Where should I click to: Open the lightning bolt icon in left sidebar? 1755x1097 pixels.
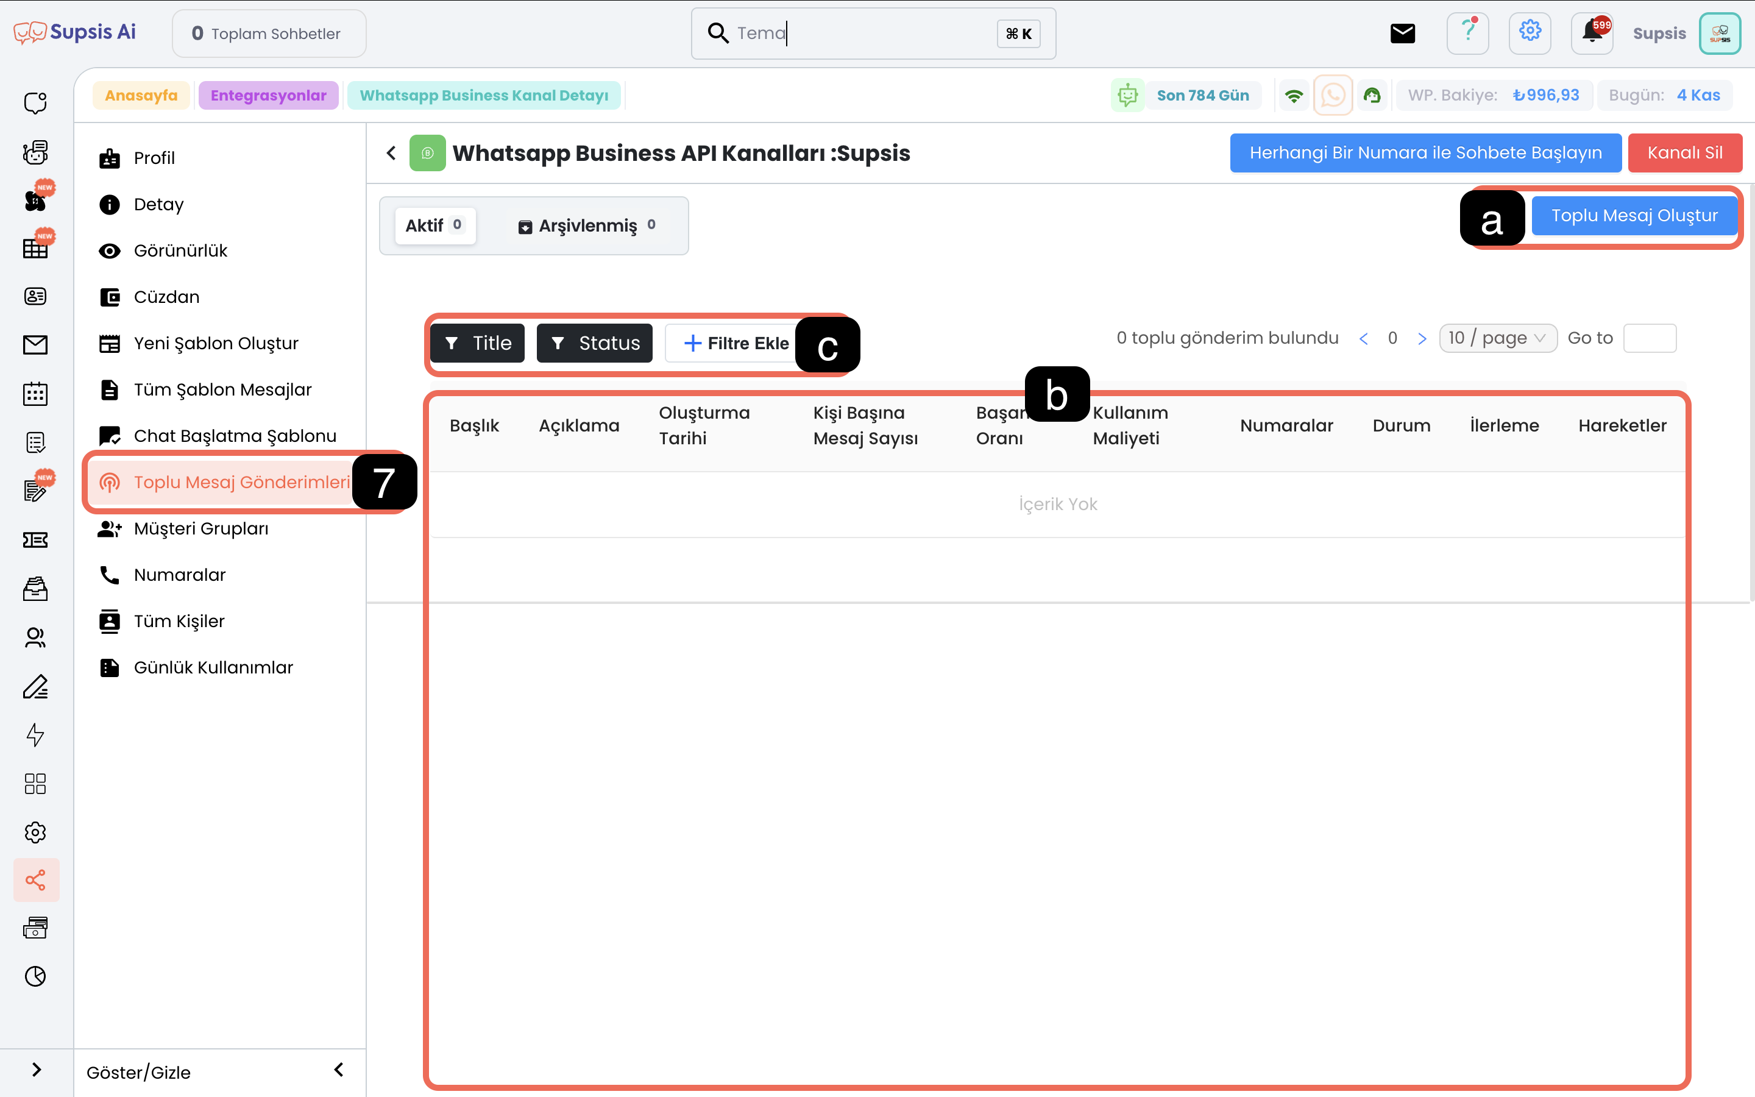click(35, 735)
